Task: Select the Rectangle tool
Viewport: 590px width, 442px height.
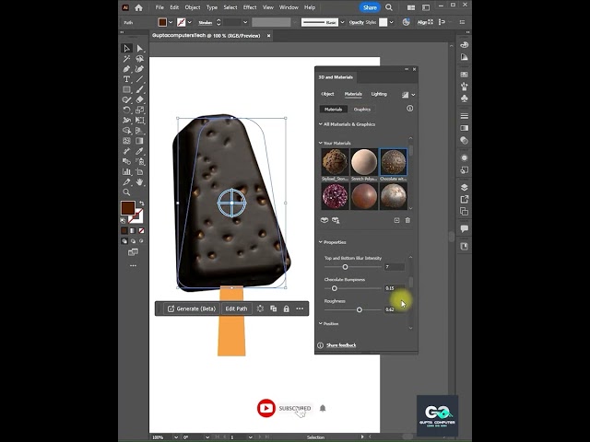Action: (x=127, y=89)
